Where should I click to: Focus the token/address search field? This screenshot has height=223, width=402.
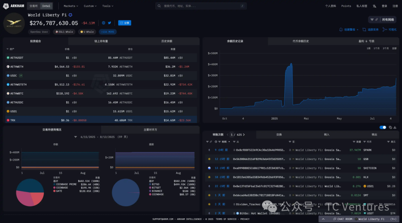coord(201,6)
